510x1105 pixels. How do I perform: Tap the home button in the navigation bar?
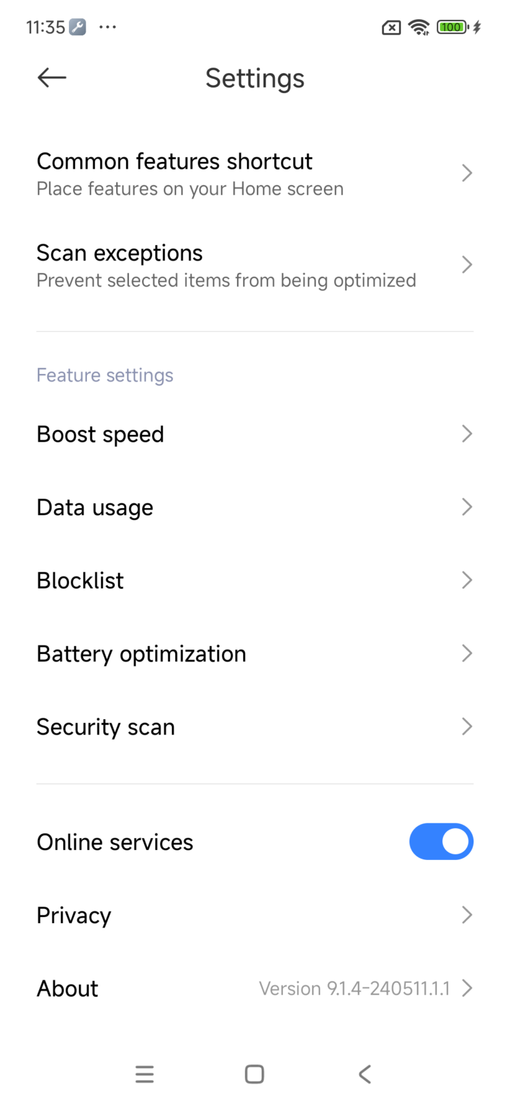[x=254, y=1073]
